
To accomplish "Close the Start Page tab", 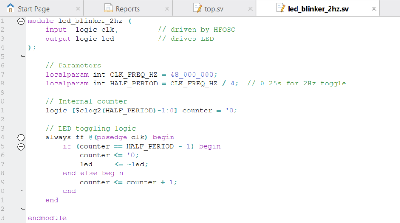I will [x=78, y=9].
